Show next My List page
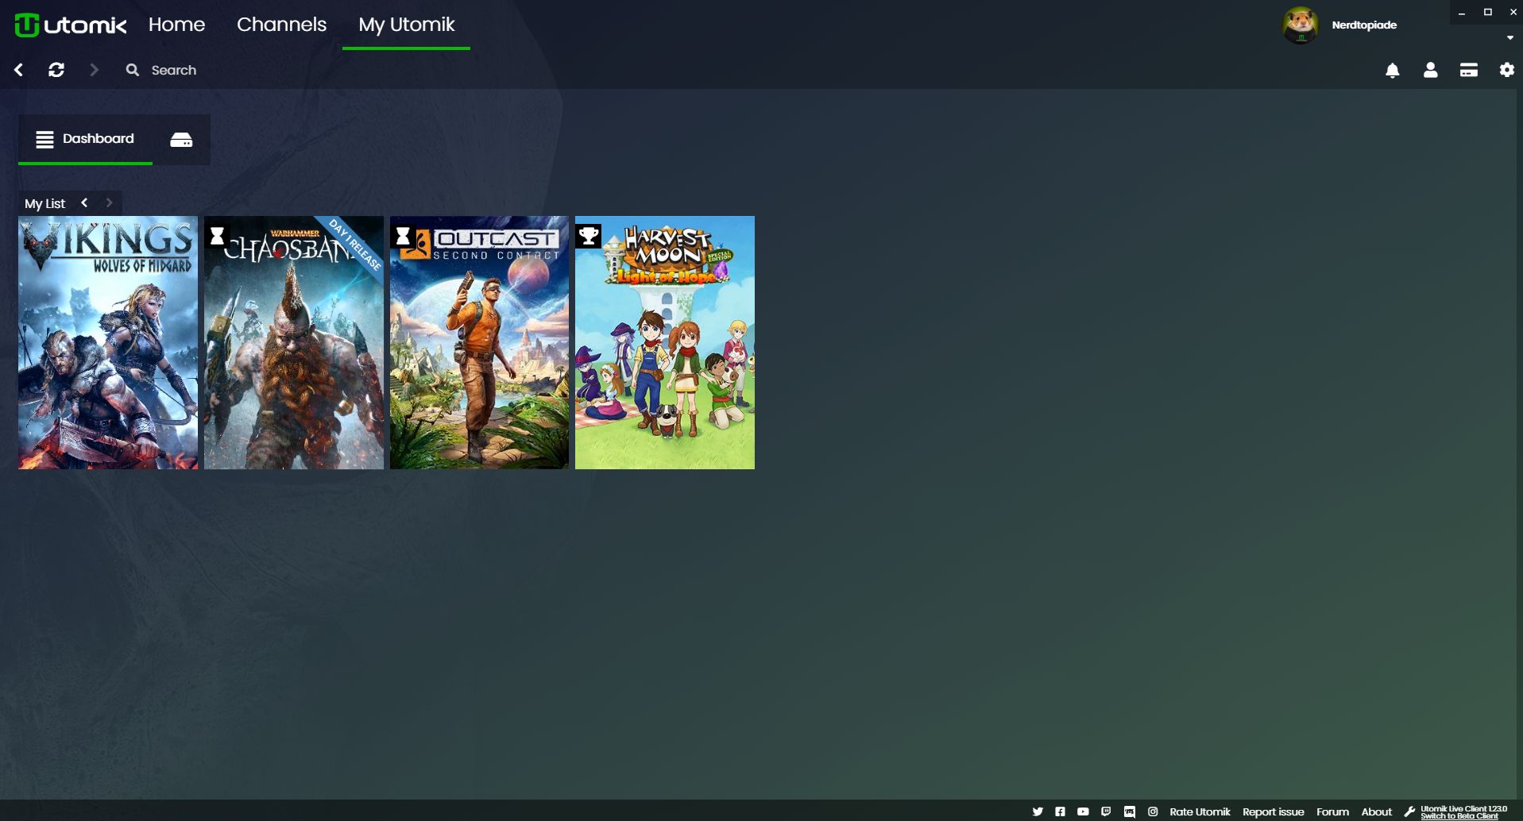This screenshot has height=821, width=1523. (x=110, y=203)
